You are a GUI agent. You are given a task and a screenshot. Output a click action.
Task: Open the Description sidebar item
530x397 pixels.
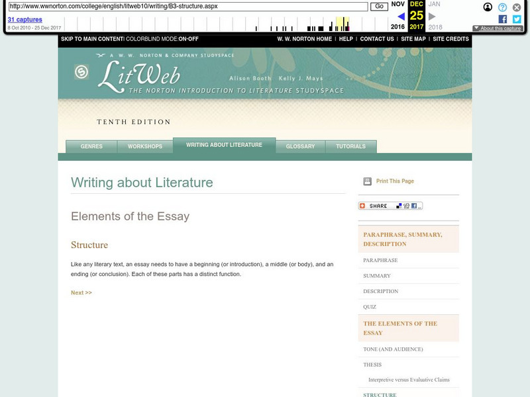(x=380, y=291)
